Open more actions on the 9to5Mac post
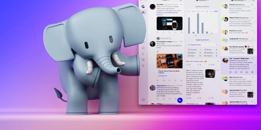Screen dimensions: 261x130 [x=181, y=32]
